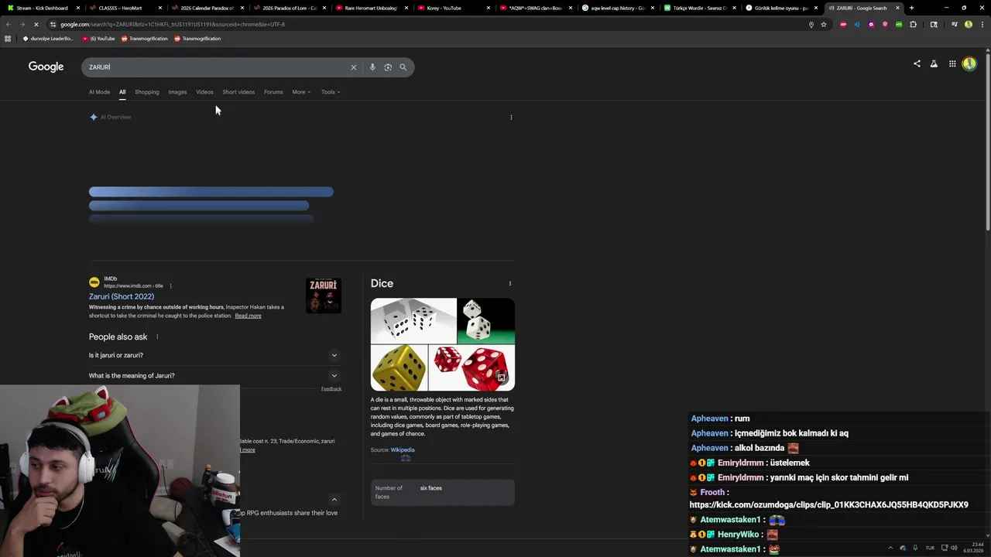This screenshot has width=991, height=557.
Task: Open image viewer icon on dice pictures
Action: coord(501,378)
